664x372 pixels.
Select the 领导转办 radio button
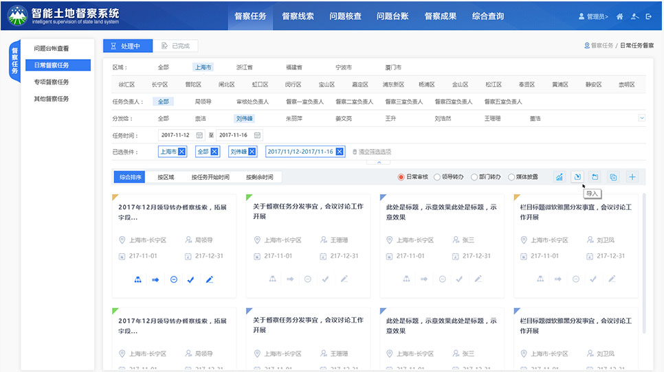pyautogui.click(x=437, y=177)
